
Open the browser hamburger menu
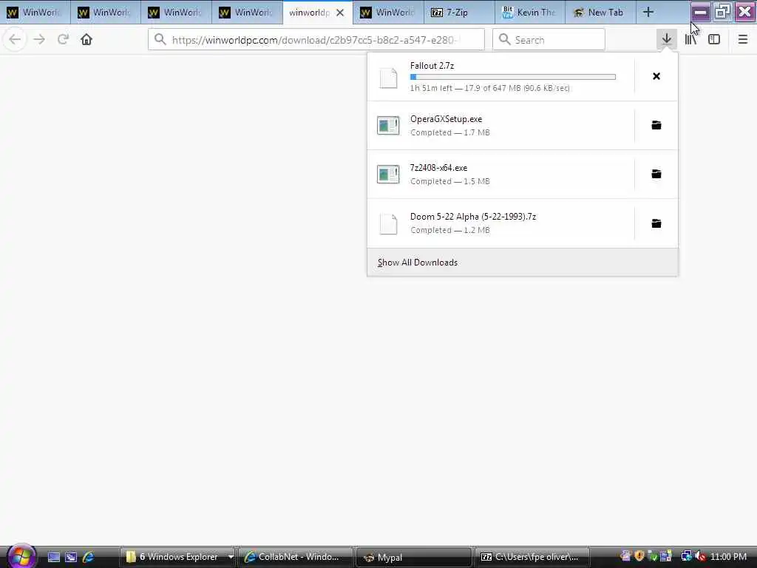(x=743, y=39)
